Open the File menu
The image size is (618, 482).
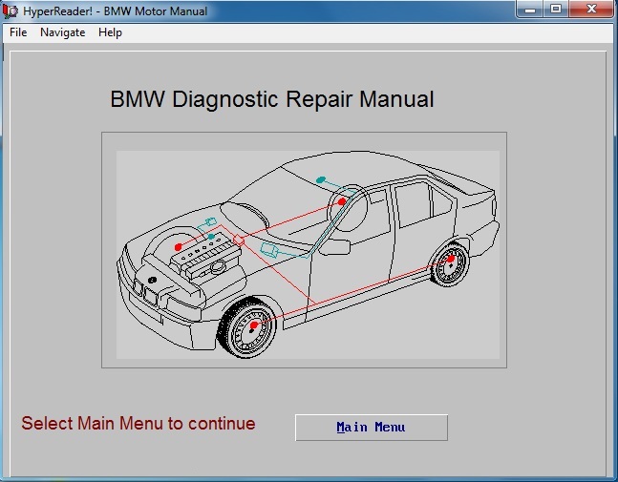click(x=17, y=32)
